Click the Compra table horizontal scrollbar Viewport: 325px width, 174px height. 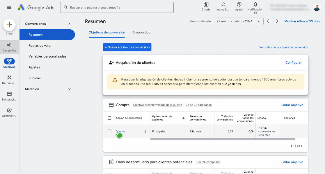click(x=223, y=139)
